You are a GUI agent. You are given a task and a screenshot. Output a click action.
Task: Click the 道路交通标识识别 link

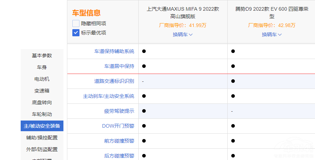(114, 81)
